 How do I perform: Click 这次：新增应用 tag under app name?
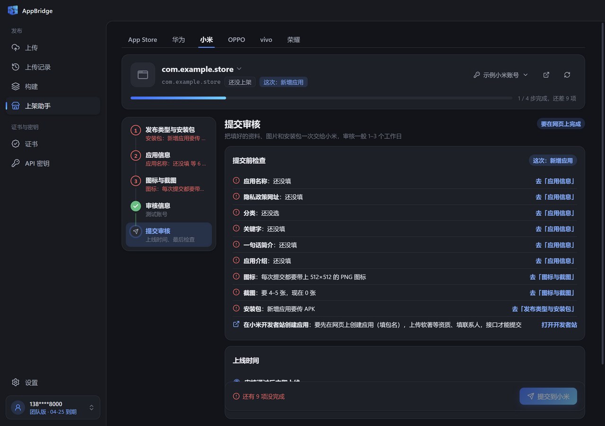[x=283, y=82]
